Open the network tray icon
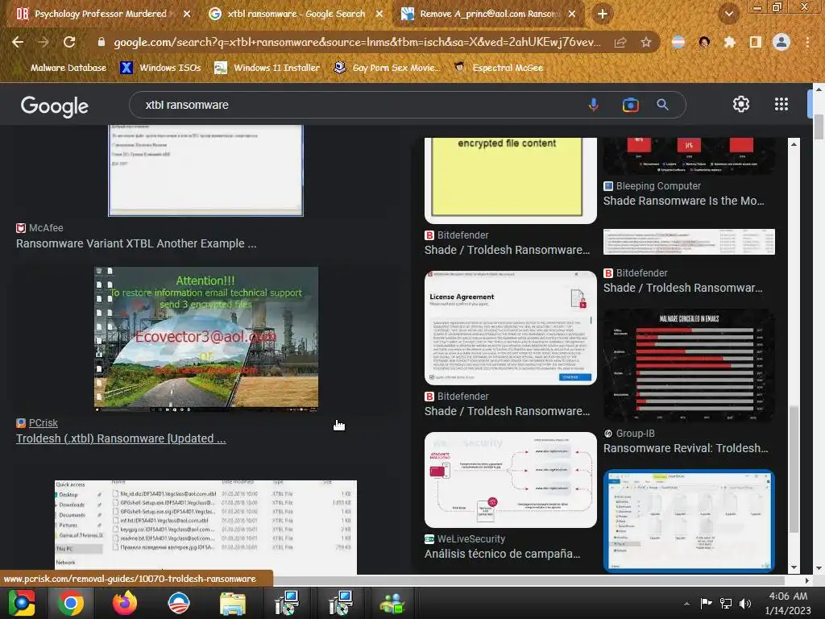825x619 pixels. click(726, 603)
